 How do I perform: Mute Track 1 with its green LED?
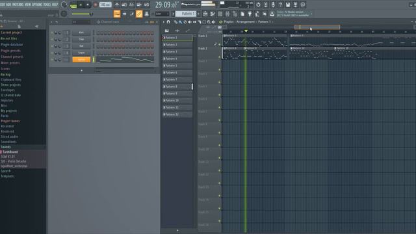click(220, 44)
